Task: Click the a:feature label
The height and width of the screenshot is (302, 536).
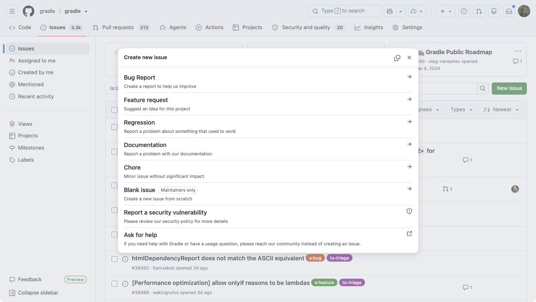Action: coord(324,283)
